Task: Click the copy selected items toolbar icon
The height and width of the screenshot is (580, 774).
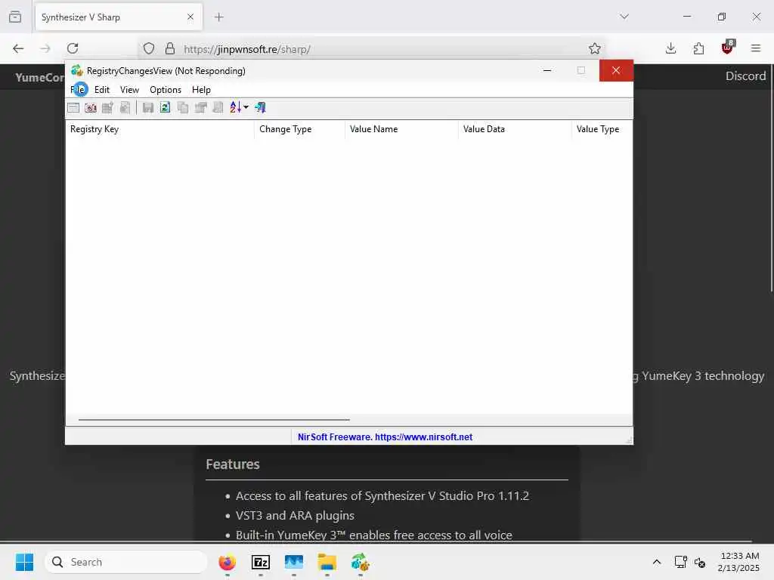Action: 183,107
